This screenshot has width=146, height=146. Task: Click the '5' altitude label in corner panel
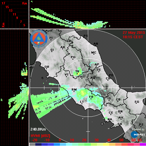click(24, 25)
